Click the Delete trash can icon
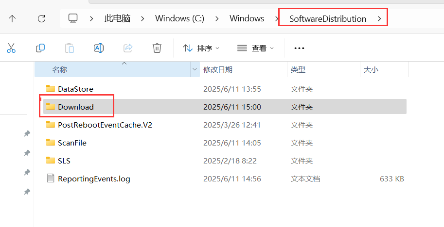The image size is (444, 227). coord(157,48)
